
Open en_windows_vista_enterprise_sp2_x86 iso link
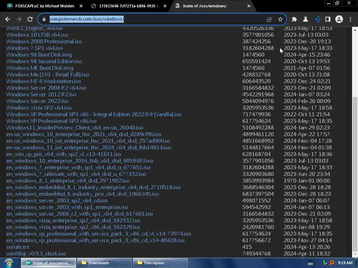[73, 227]
